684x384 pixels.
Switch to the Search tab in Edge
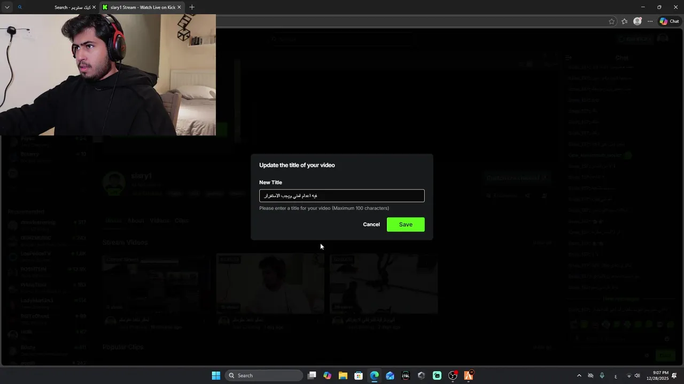(56, 7)
